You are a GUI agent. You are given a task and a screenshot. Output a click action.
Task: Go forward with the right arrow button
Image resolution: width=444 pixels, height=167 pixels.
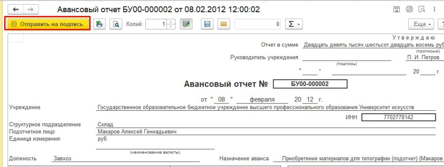[x=30, y=10]
